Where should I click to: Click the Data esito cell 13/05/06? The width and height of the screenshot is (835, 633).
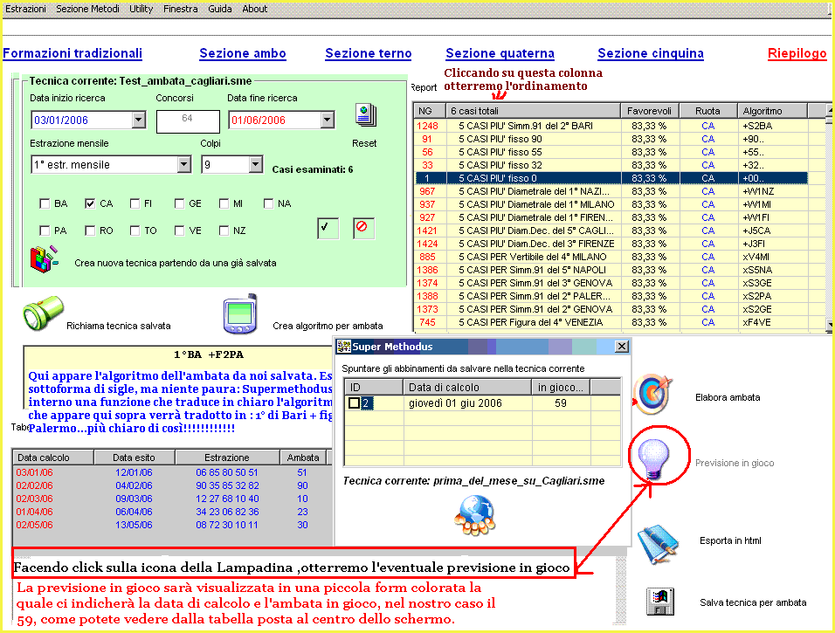pos(134,525)
